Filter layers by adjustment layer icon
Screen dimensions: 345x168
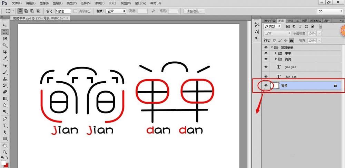[x=294, y=27]
